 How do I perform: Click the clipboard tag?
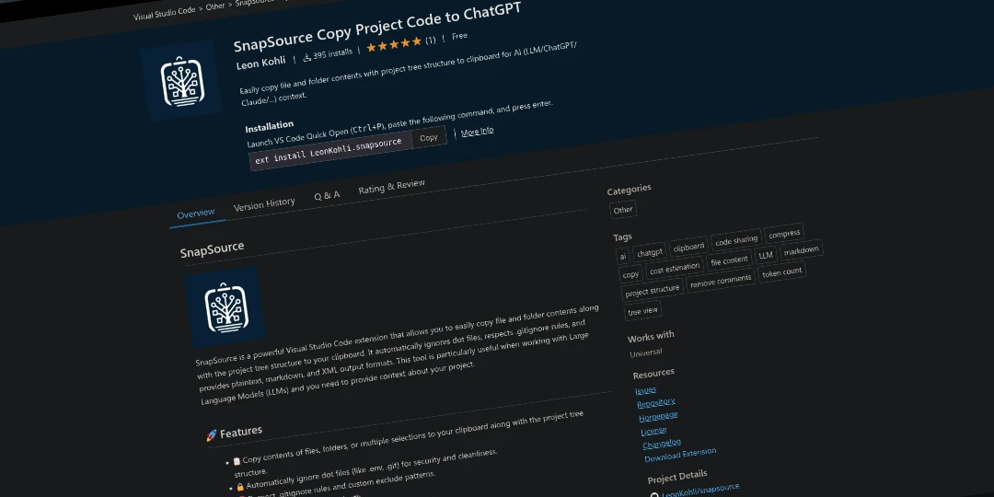point(688,247)
